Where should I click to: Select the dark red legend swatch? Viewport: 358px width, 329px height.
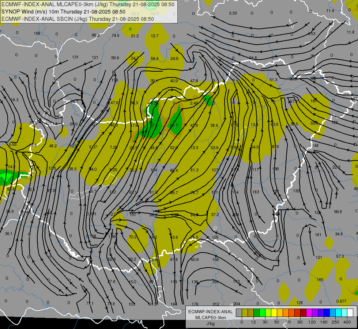[303, 313]
